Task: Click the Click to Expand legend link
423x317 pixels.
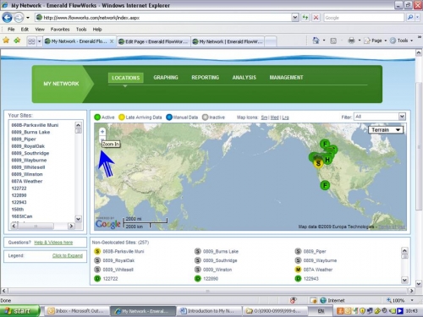Action: 68,255
